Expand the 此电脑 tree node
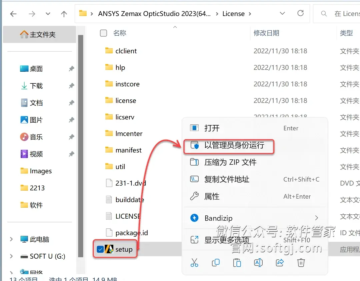Viewport: 360px width, 281px height. (11, 239)
